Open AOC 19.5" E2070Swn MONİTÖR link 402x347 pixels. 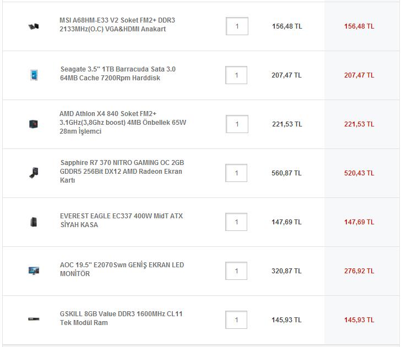click(x=122, y=269)
